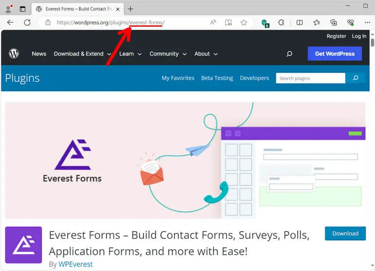Viewport: 375px width, 271px height.
Task: Click the page vertical scrollbar thumb
Action: [x=373, y=43]
